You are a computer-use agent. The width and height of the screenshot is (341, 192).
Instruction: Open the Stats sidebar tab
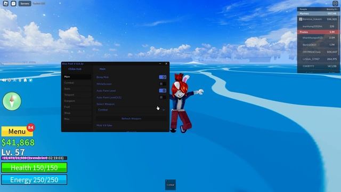pos(77,89)
